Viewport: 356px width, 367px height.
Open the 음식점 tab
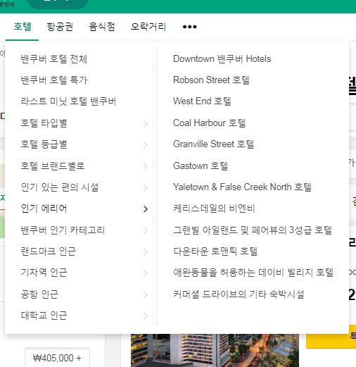102,27
